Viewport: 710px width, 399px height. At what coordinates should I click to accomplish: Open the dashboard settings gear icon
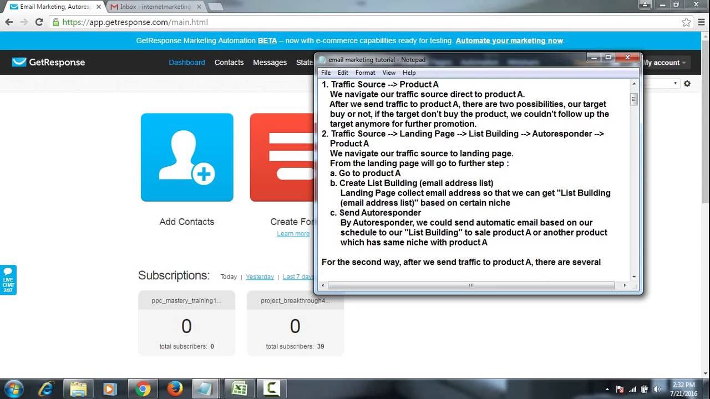(687, 84)
